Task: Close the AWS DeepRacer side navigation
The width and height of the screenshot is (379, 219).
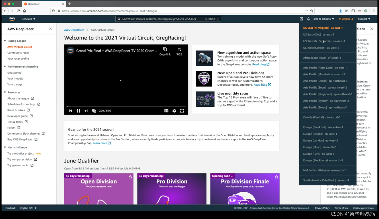Action: click(50, 29)
